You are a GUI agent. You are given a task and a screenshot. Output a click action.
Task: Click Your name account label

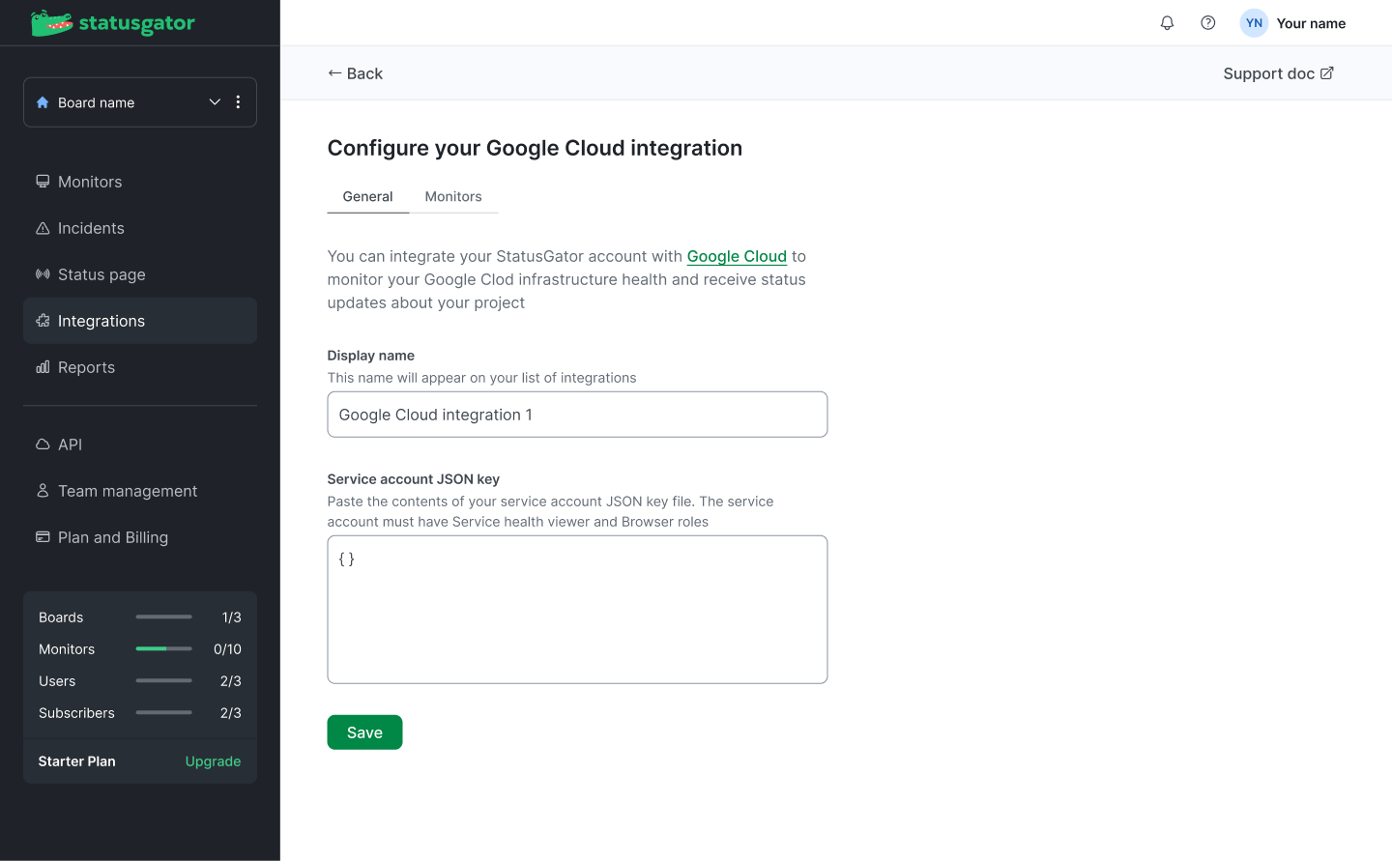coord(1311,23)
